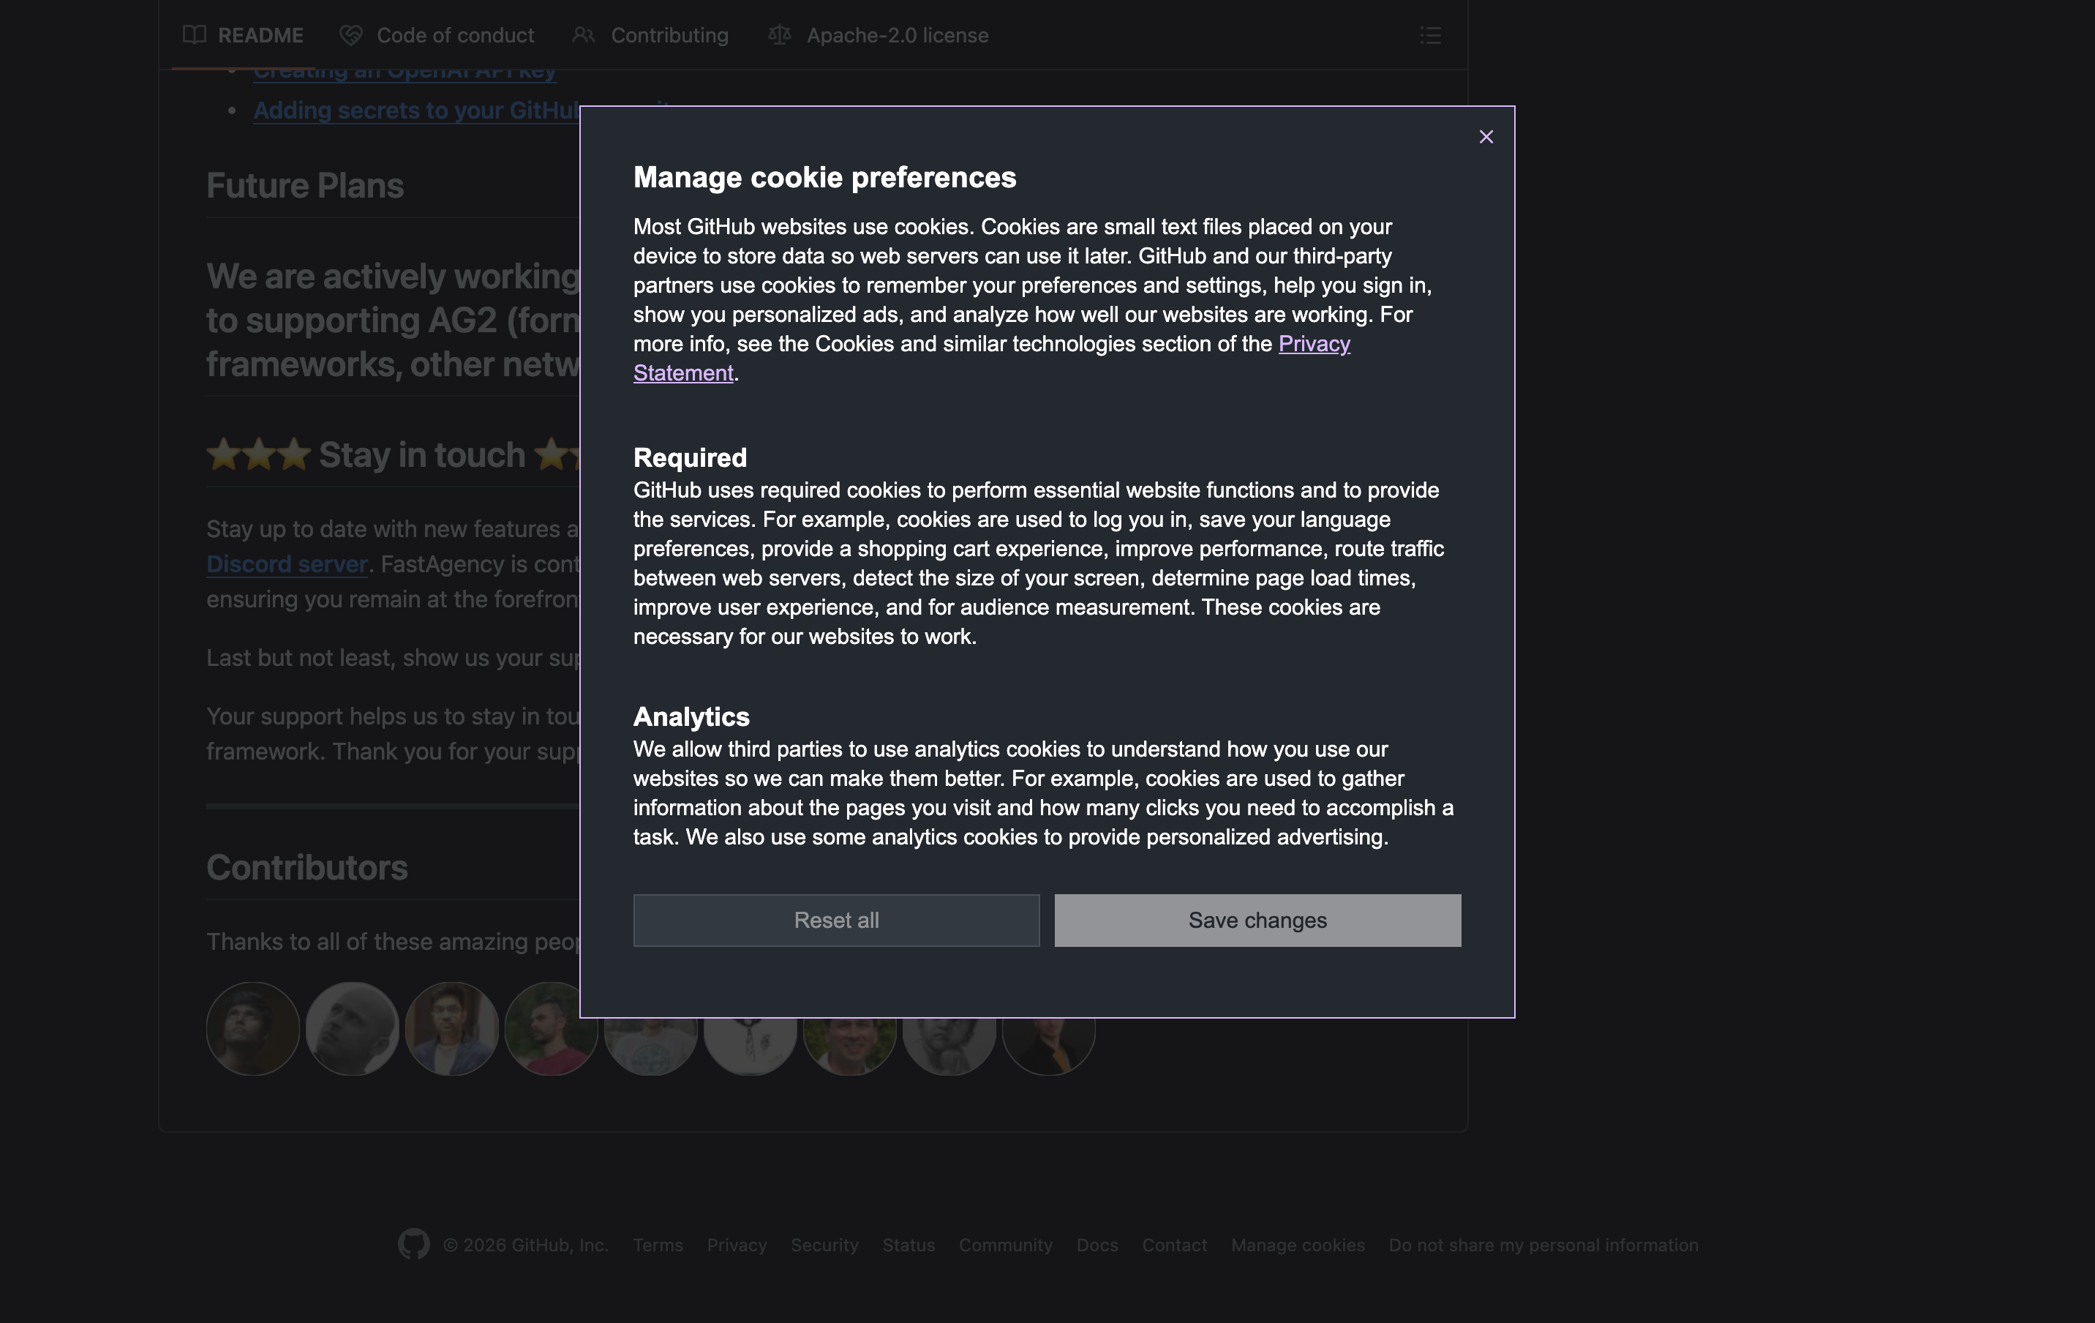This screenshot has height=1323, width=2095.
Task: Open the Privacy Statement link
Action: click(1314, 344)
